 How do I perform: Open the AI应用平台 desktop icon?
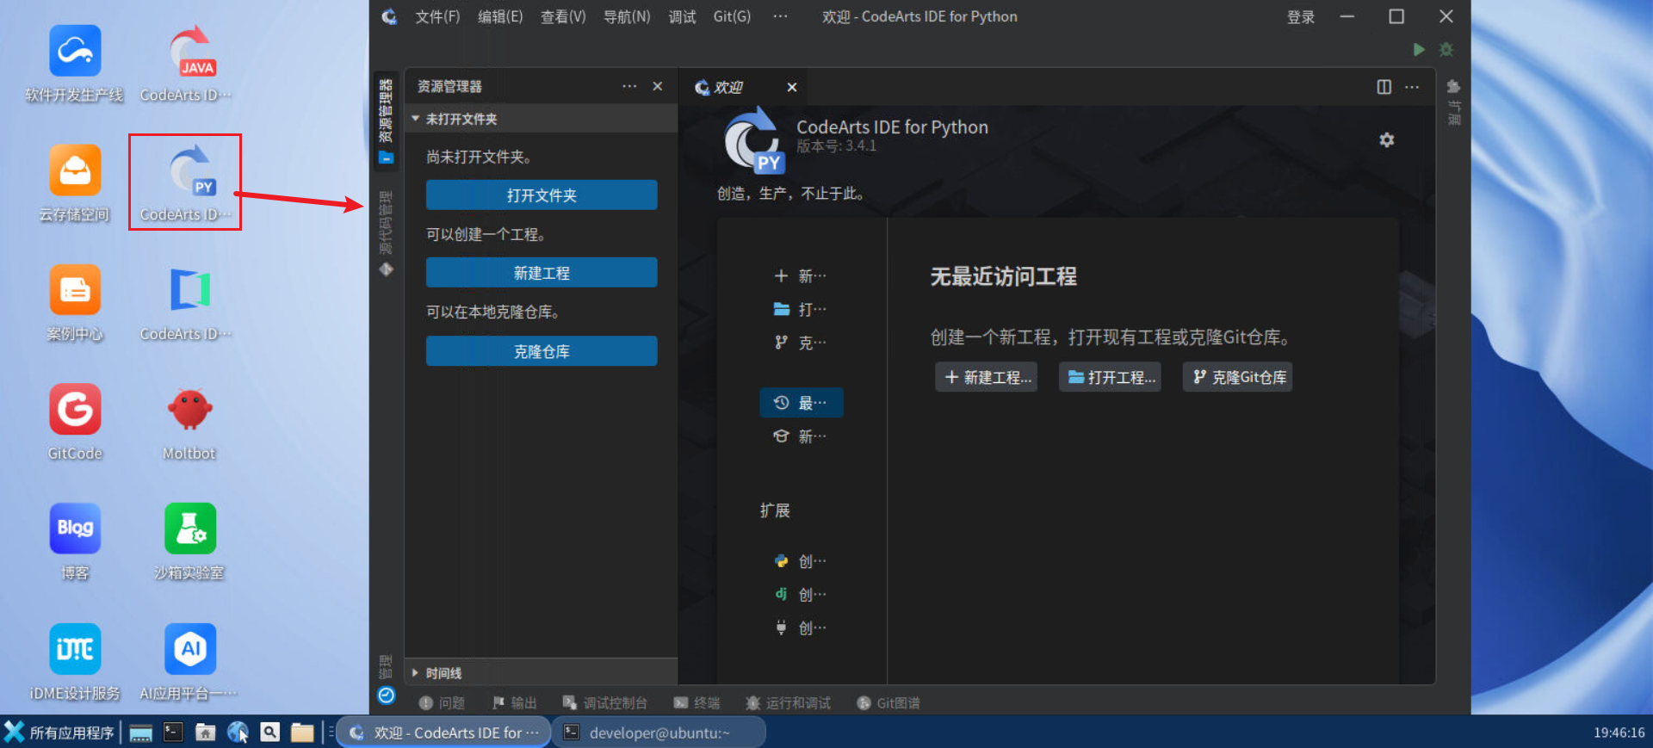tap(189, 662)
